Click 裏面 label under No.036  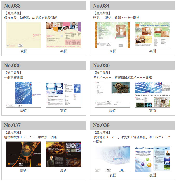click(153, 111)
